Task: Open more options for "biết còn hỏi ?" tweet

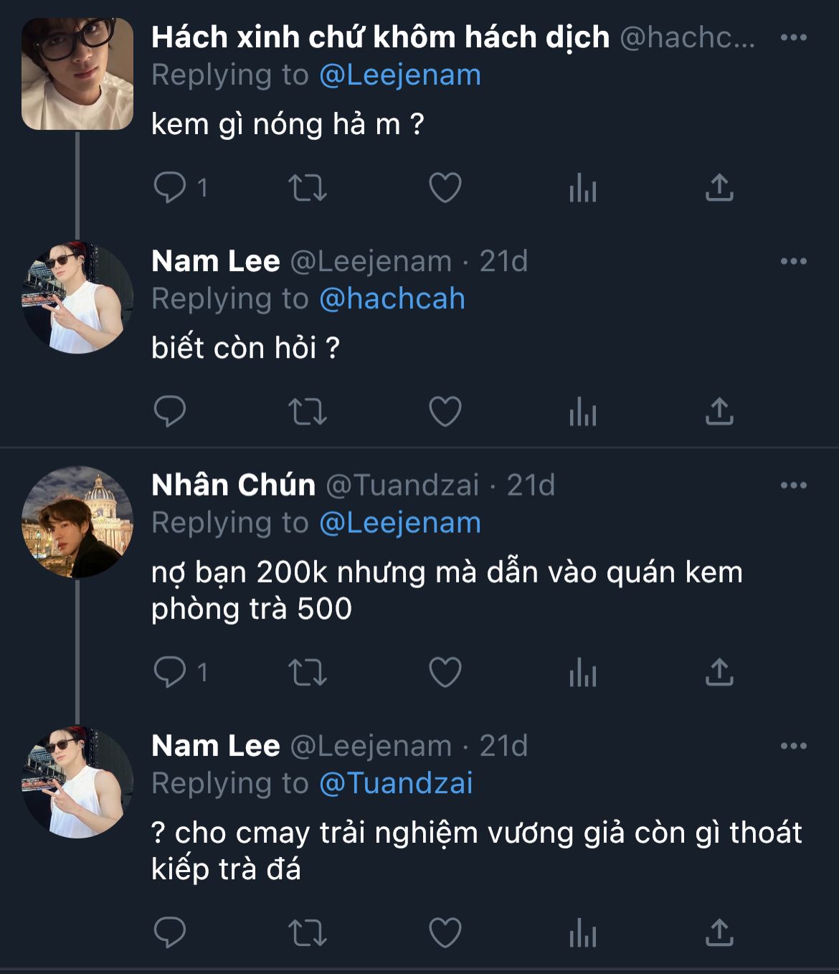Action: (x=793, y=261)
